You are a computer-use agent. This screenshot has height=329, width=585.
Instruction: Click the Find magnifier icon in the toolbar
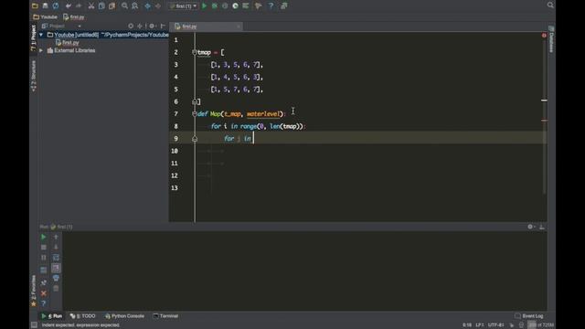coord(124,6)
